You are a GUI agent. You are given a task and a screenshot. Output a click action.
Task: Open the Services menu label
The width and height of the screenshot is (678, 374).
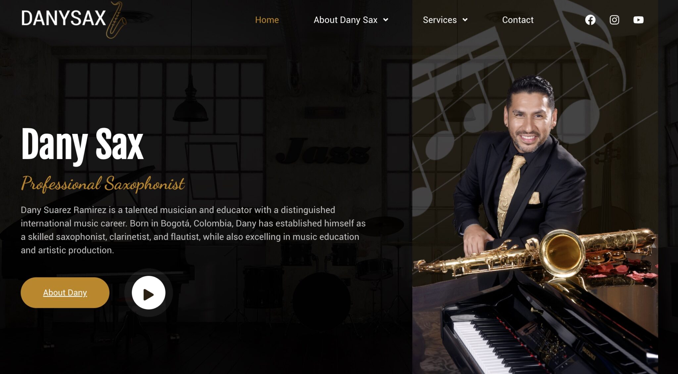click(440, 20)
